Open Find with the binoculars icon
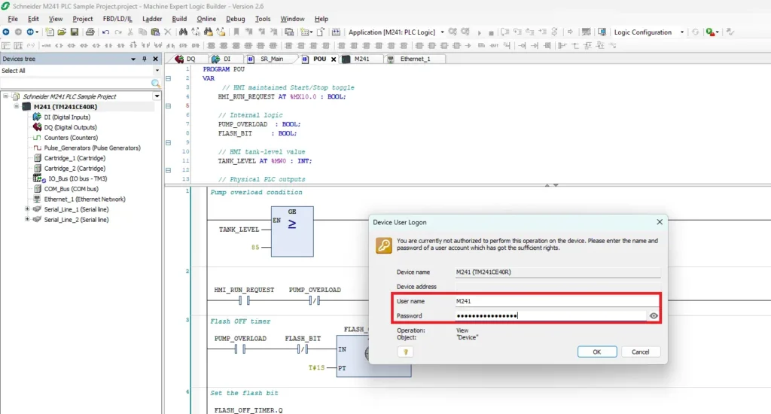The height and width of the screenshot is (414, 771). point(183,32)
